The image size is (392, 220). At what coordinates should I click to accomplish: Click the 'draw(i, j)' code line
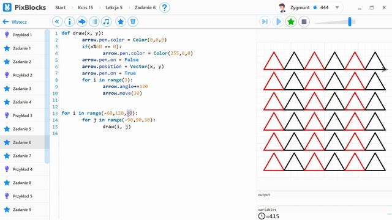pyautogui.click(x=116, y=127)
